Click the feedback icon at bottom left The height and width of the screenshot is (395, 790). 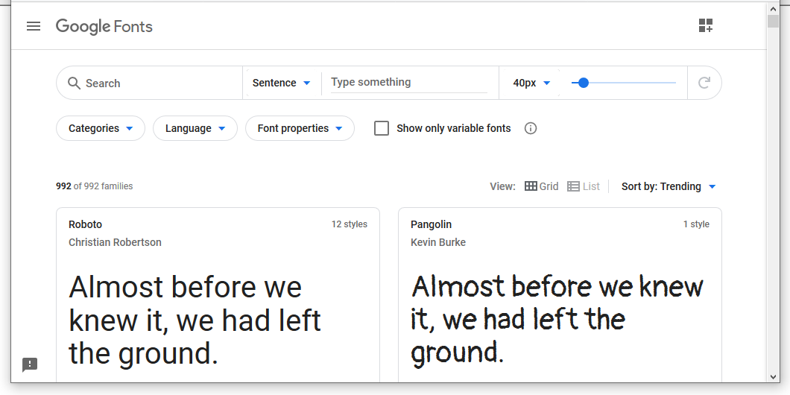pyautogui.click(x=30, y=364)
